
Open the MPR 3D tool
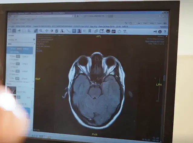click(x=125, y=31)
